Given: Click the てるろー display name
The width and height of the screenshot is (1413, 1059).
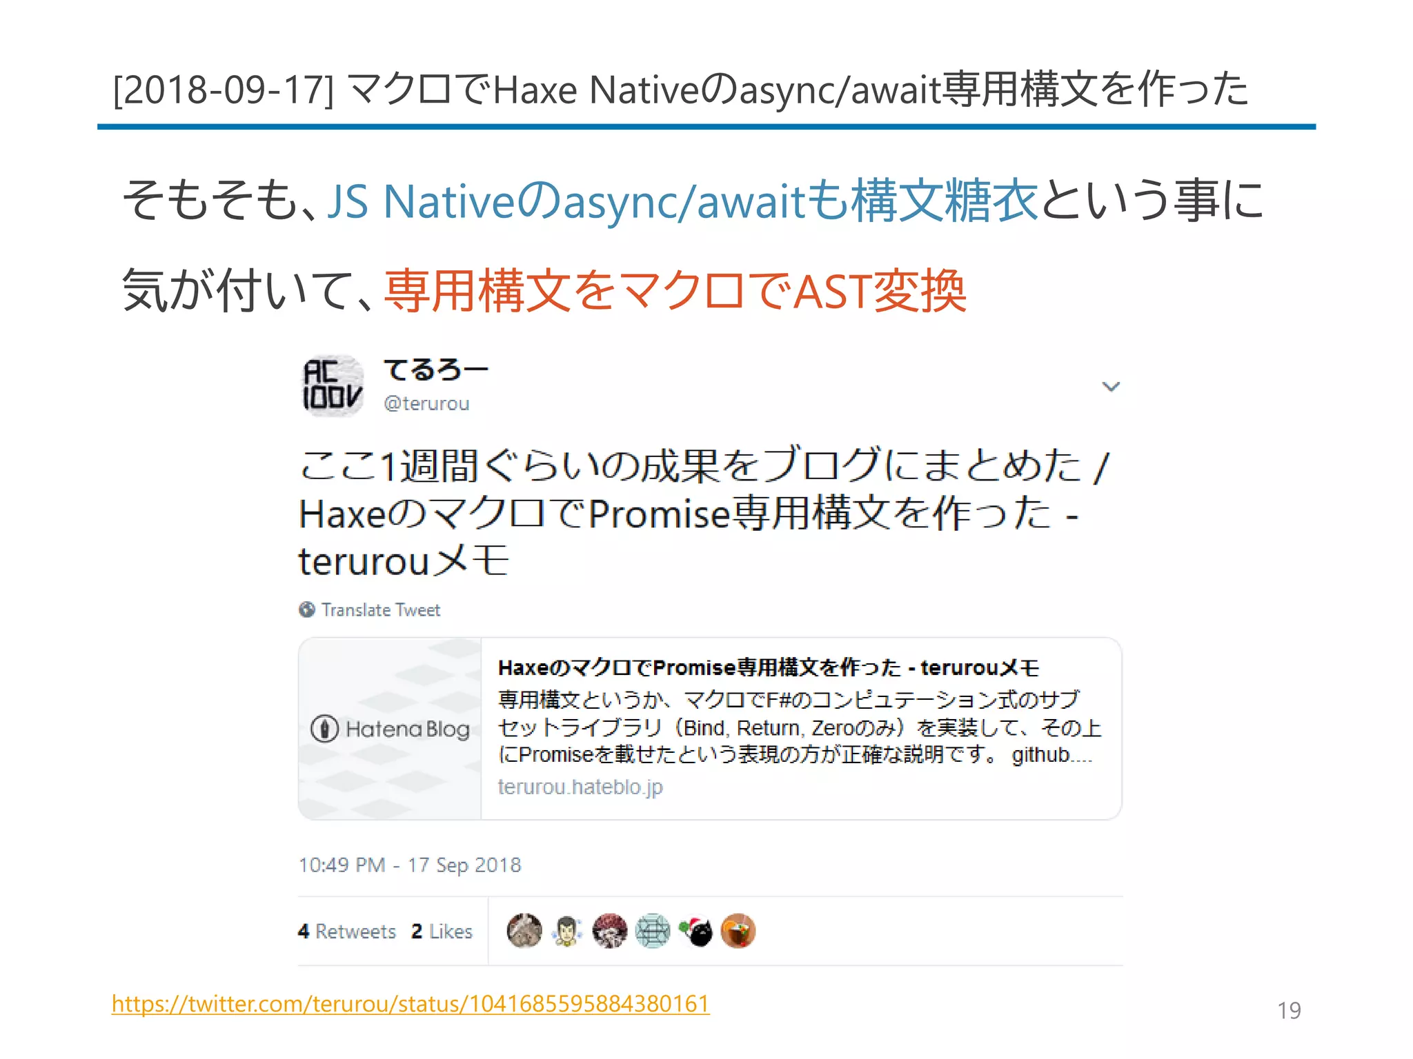Looking at the screenshot, I should [x=436, y=370].
